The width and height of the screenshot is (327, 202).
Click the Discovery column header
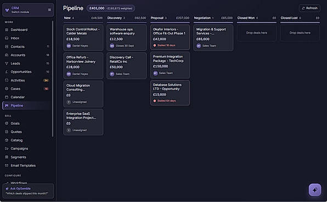tap(127, 18)
